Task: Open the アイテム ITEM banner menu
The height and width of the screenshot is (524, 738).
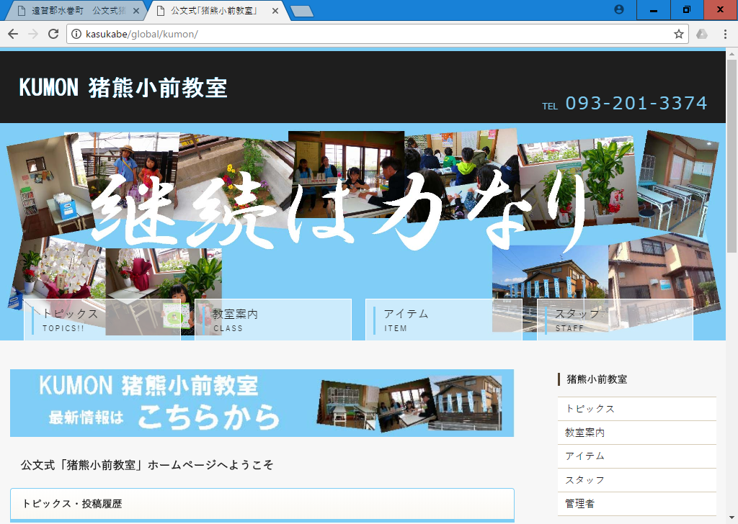Action: tap(444, 320)
